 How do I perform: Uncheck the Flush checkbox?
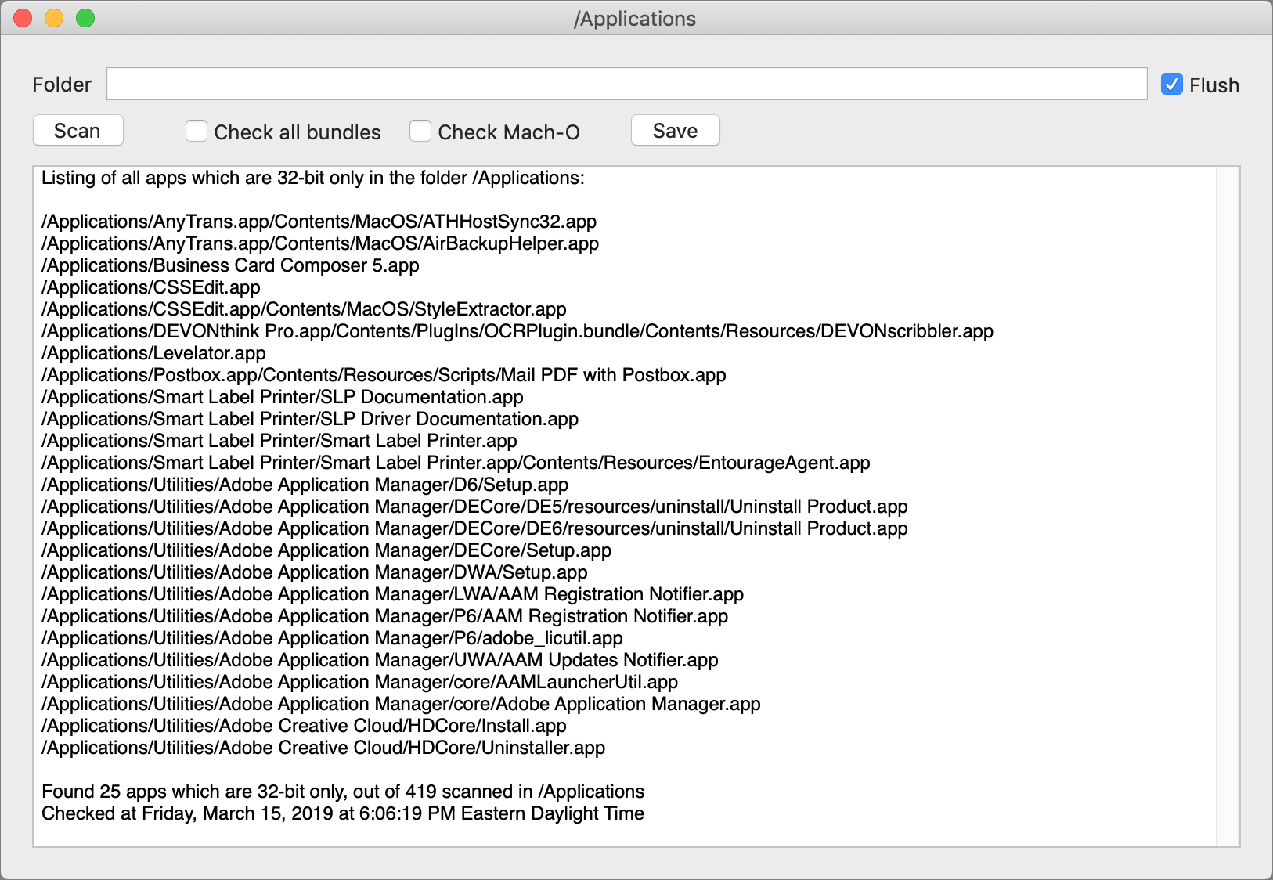point(1171,85)
